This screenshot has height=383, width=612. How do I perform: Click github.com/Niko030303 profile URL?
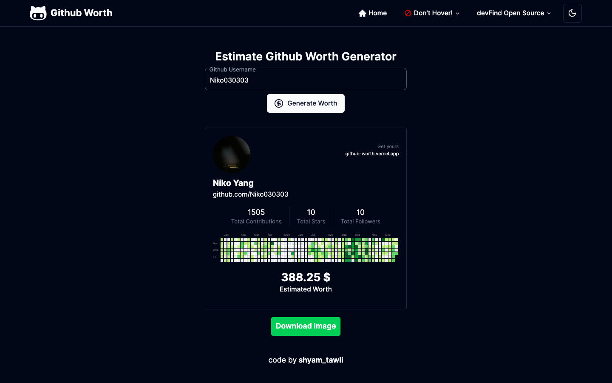click(250, 194)
